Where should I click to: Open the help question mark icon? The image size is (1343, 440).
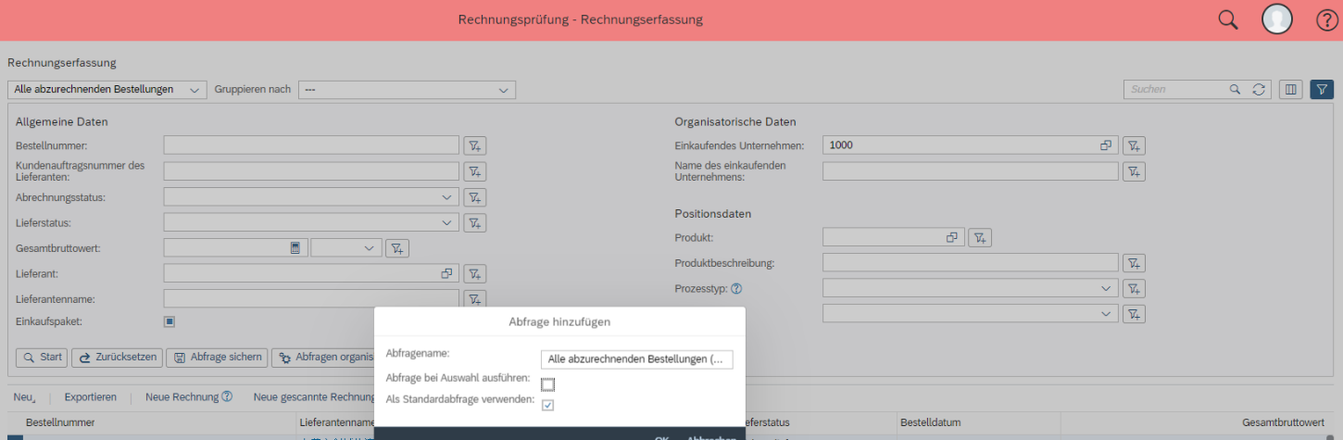[1326, 19]
